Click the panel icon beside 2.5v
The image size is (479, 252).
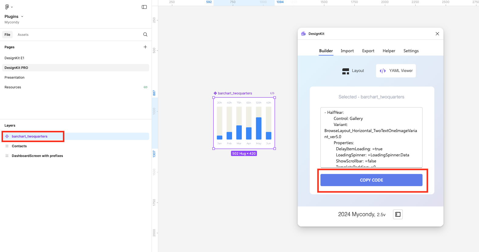tap(398, 214)
